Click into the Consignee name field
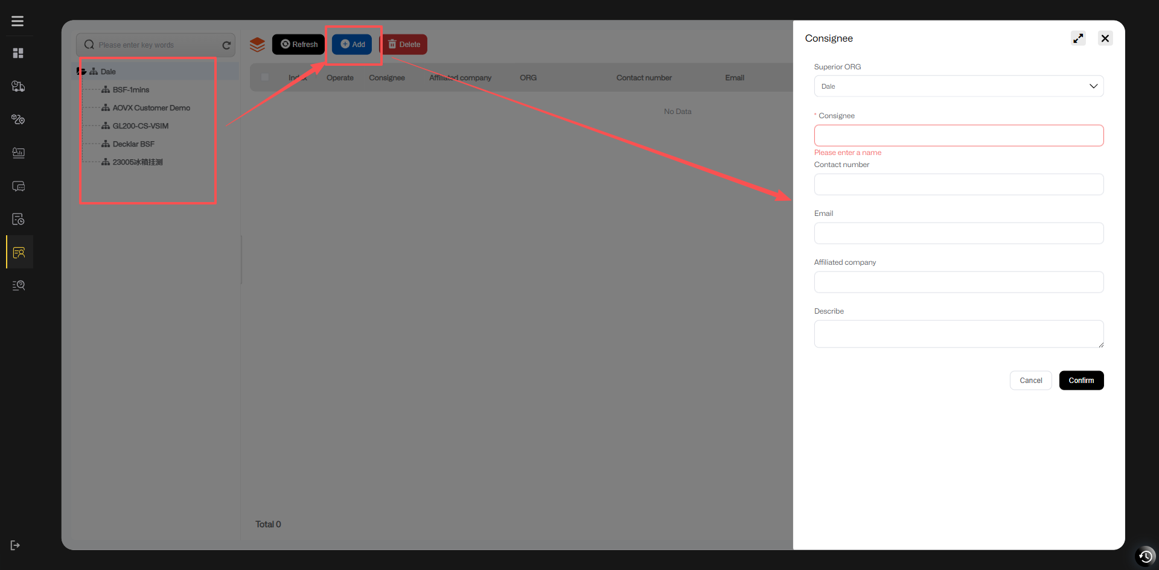Image resolution: width=1159 pixels, height=570 pixels. 959,136
